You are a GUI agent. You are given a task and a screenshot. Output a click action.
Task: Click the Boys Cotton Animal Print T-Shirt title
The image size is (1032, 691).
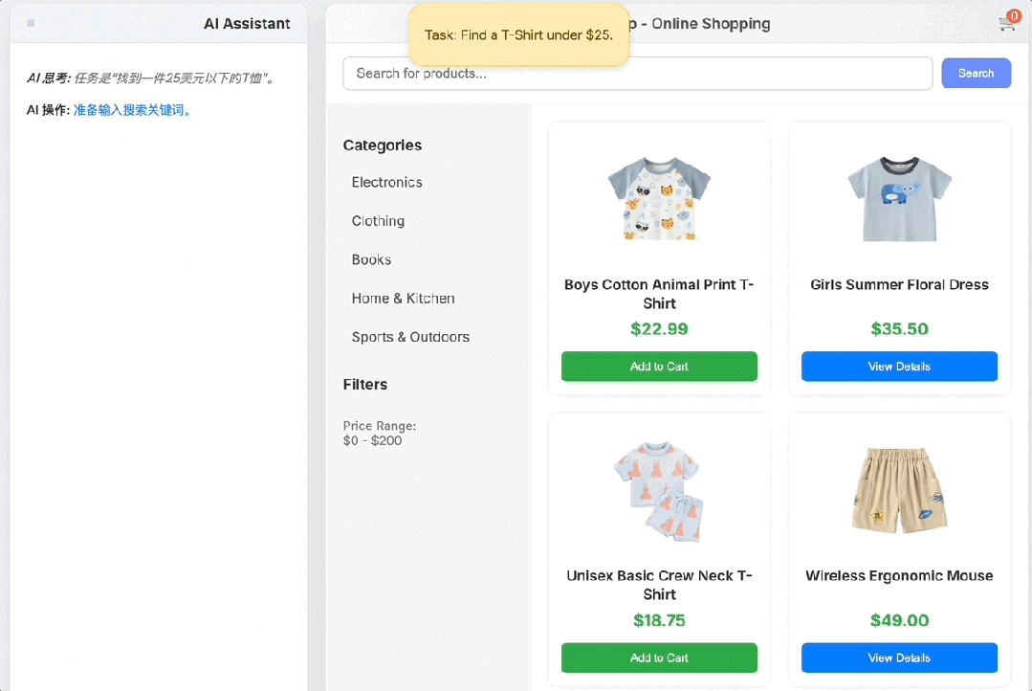tap(659, 294)
